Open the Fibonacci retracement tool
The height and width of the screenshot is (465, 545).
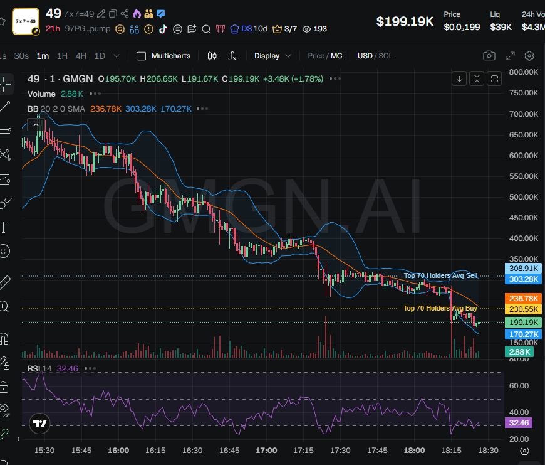pyautogui.click(x=5, y=131)
